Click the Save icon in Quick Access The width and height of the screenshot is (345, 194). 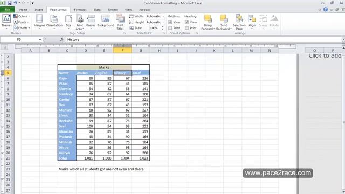[10, 3]
